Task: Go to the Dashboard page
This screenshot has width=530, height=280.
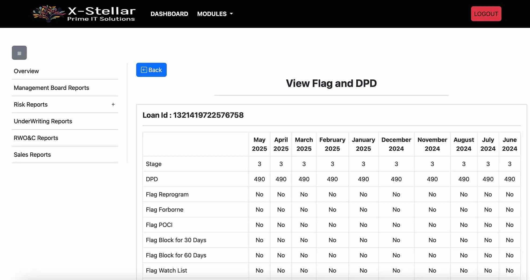Action: click(169, 14)
